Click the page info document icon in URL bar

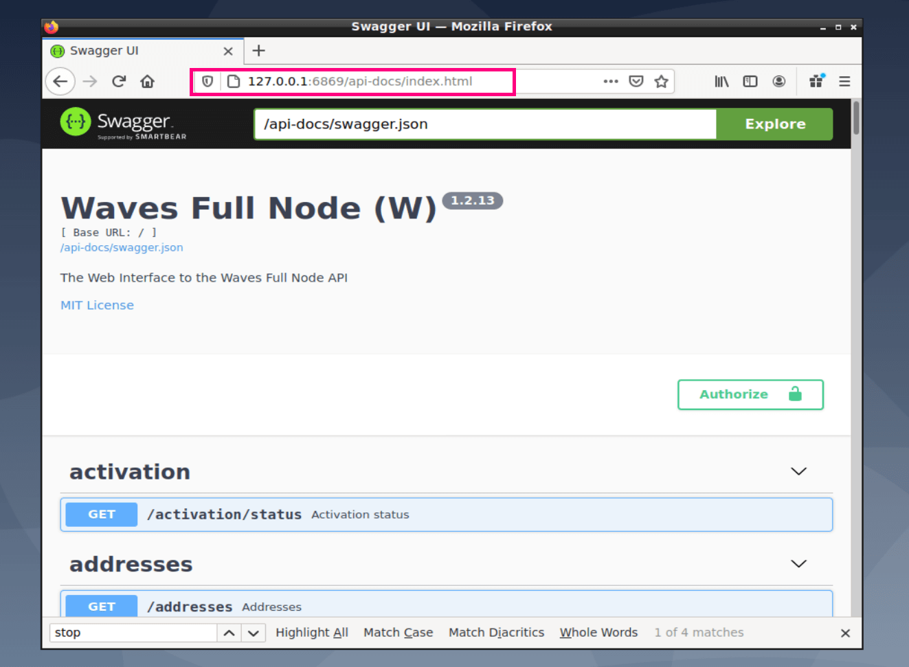(233, 81)
